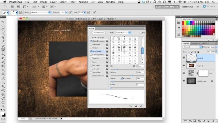This screenshot has height=123, width=218.
Task: Switch to the Essentials workspace
Action: [187, 7]
